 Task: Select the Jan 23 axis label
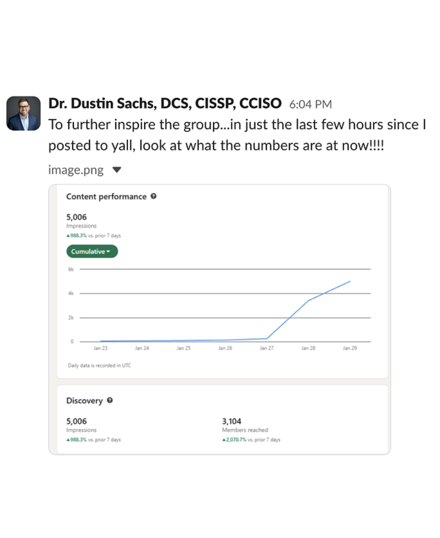[x=100, y=348]
